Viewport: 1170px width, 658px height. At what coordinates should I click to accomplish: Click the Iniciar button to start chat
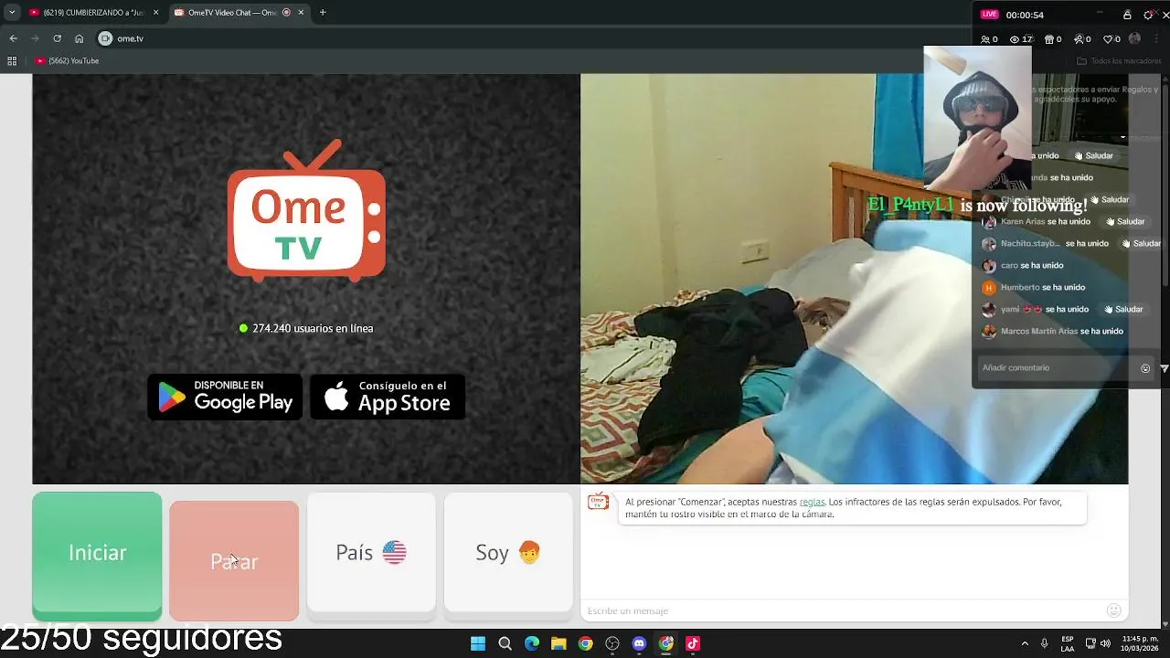pos(97,553)
